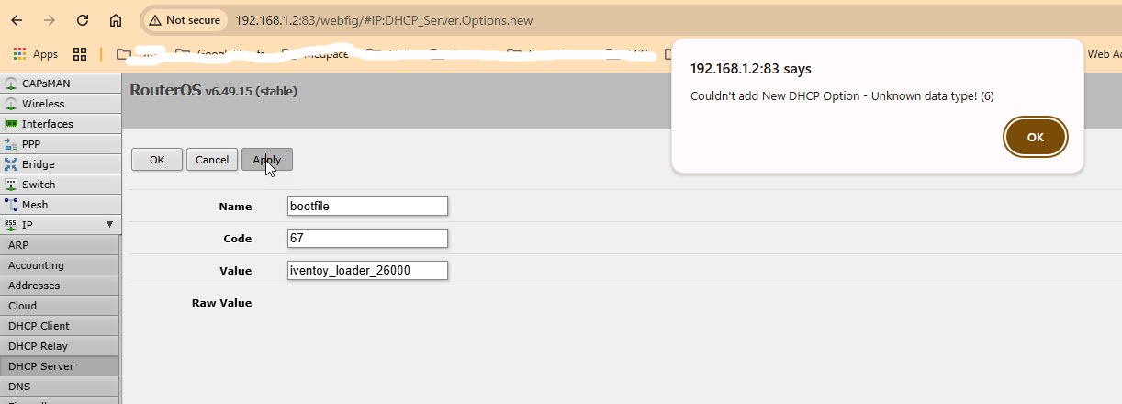Click the browser address bar URL
The height and width of the screenshot is (404, 1122).
(x=384, y=20)
